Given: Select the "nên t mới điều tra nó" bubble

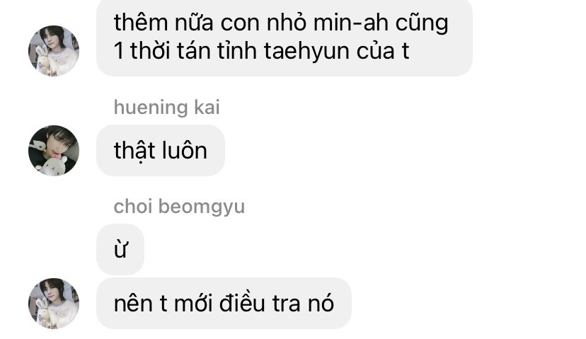Looking at the screenshot, I should pos(224,303).
